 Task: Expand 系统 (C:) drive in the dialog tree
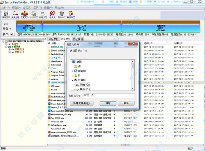click(74, 85)
